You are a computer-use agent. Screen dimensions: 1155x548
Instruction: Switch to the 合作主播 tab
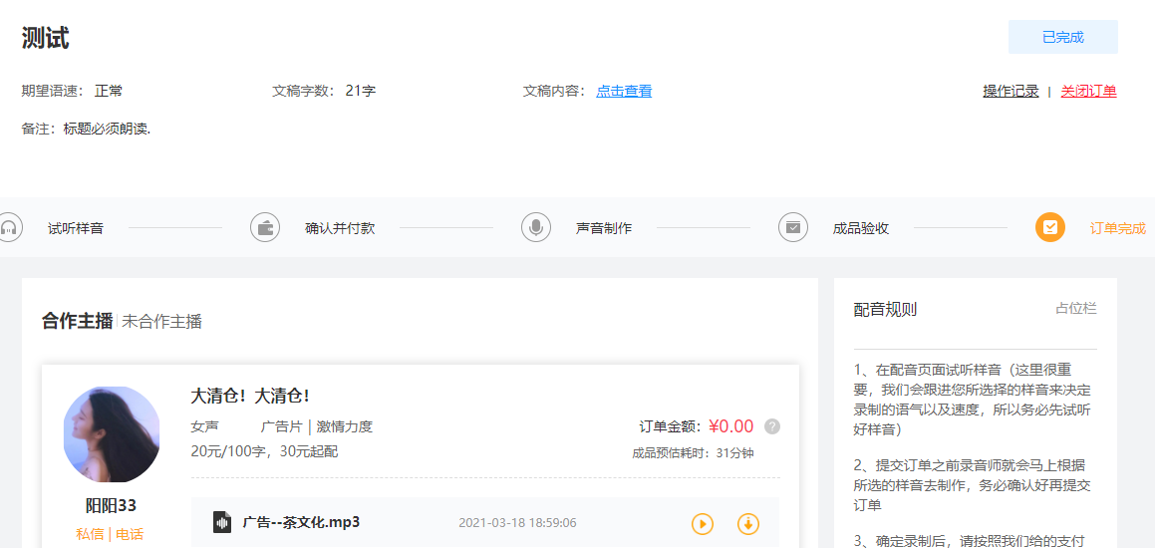77,321
